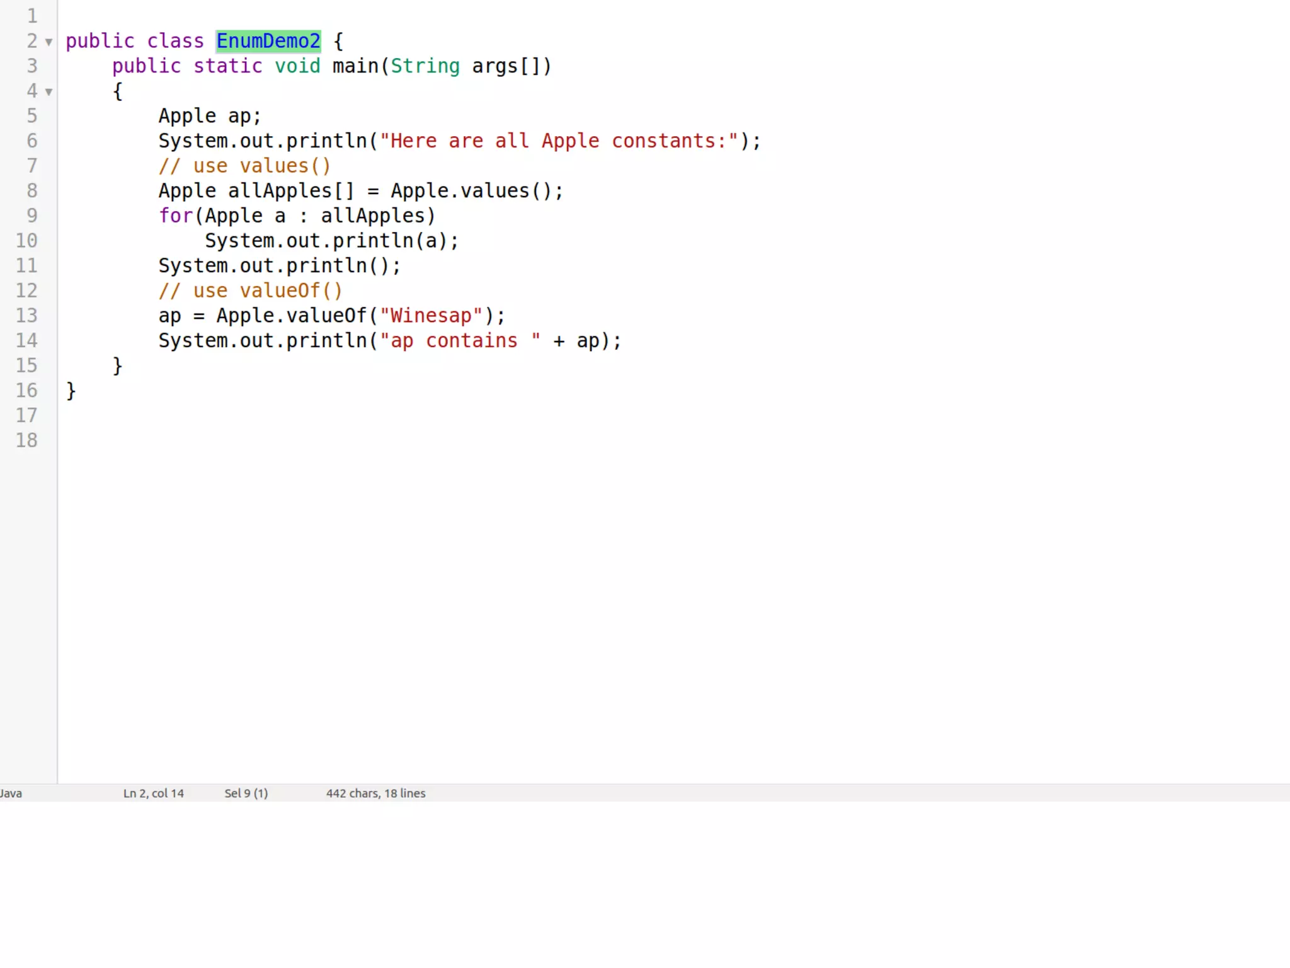Place cursor on the "Winesap" string literal
This screenshot has width=1290, height=968.
(431, 316)
